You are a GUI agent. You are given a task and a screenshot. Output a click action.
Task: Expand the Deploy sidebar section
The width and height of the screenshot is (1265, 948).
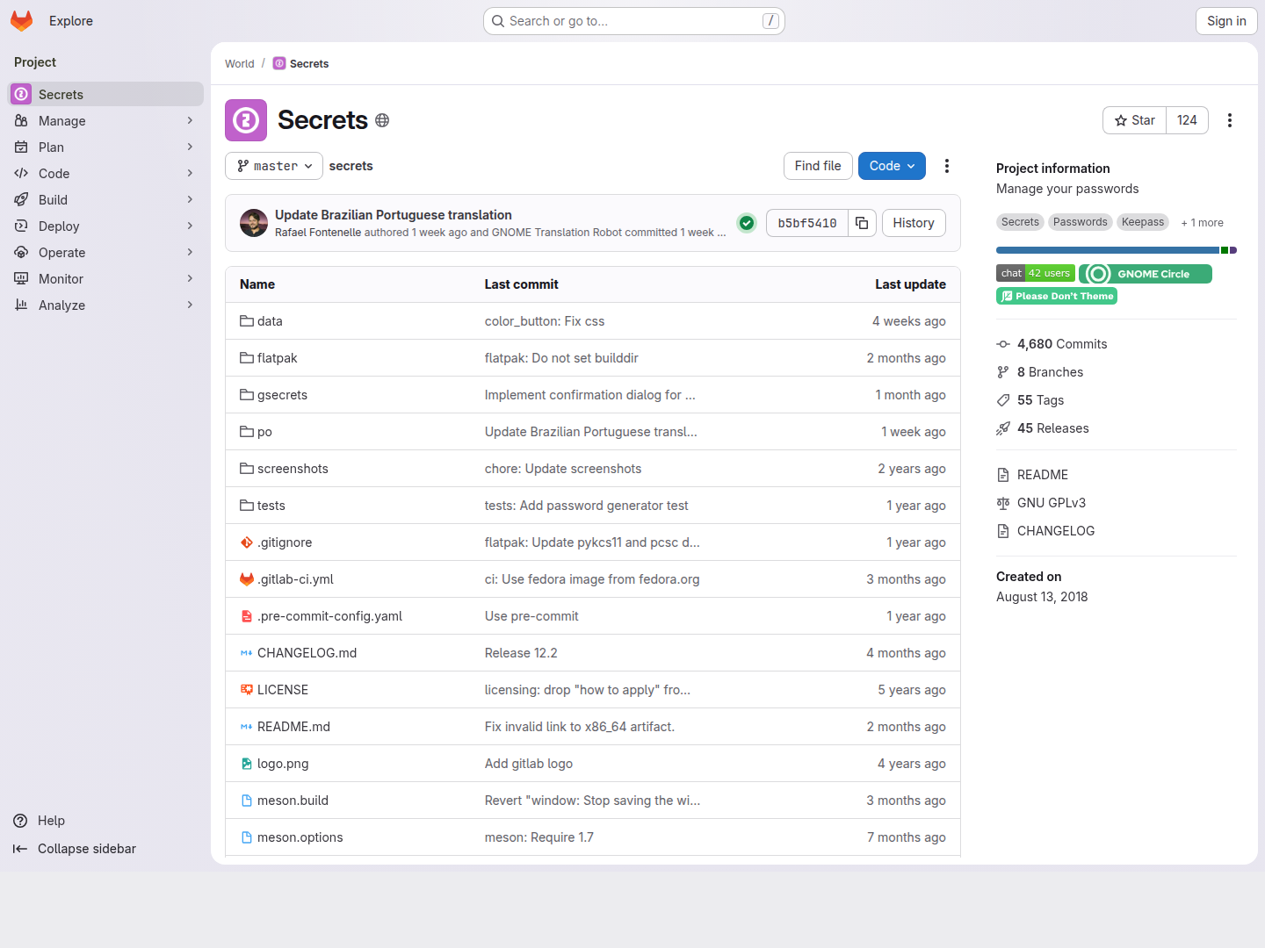(105, 226)
